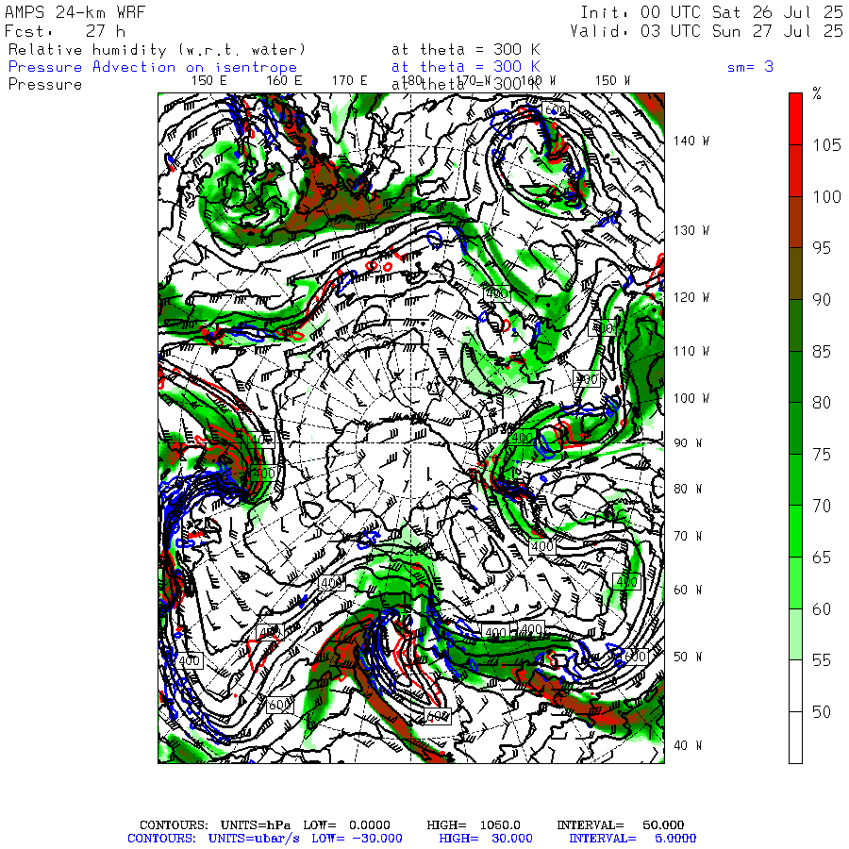This screenshot has width=849, height=849.
Task: Click the "AMPS 24-km WRF" title text
Action: pos(75,12)
